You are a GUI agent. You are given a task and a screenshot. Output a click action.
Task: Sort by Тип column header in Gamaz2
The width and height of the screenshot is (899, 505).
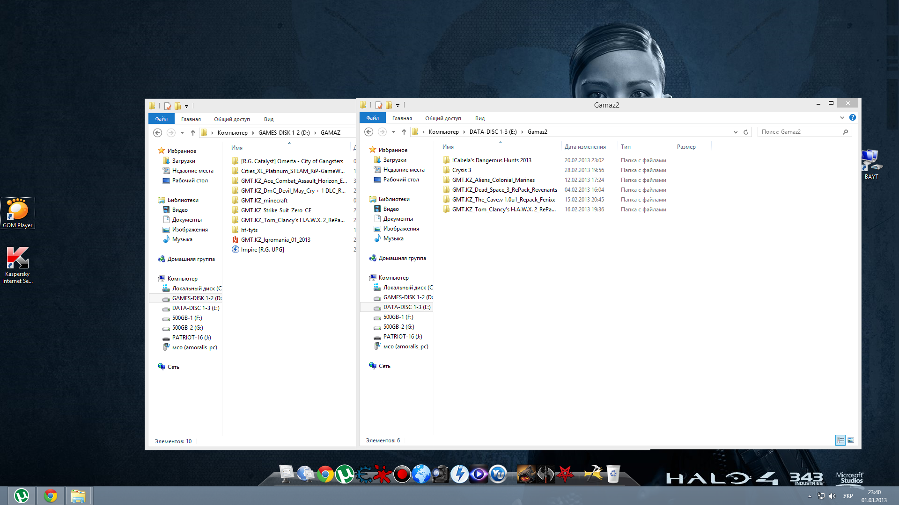point(645,147)
